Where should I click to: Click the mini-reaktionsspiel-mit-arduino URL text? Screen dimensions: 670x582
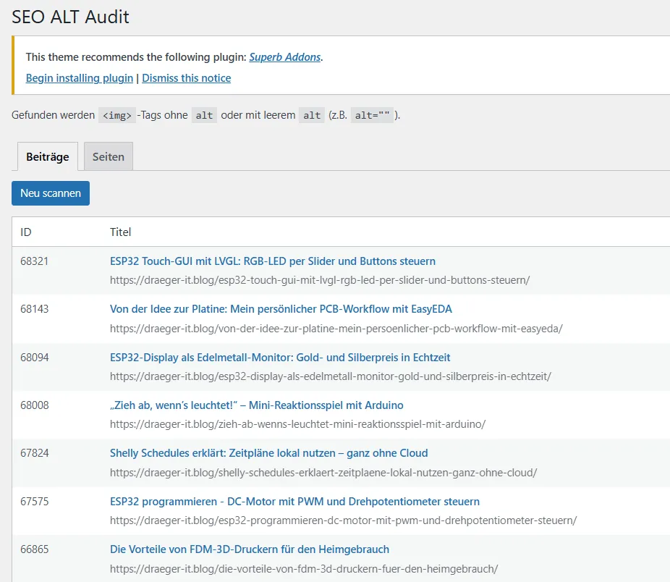(297, 424)
